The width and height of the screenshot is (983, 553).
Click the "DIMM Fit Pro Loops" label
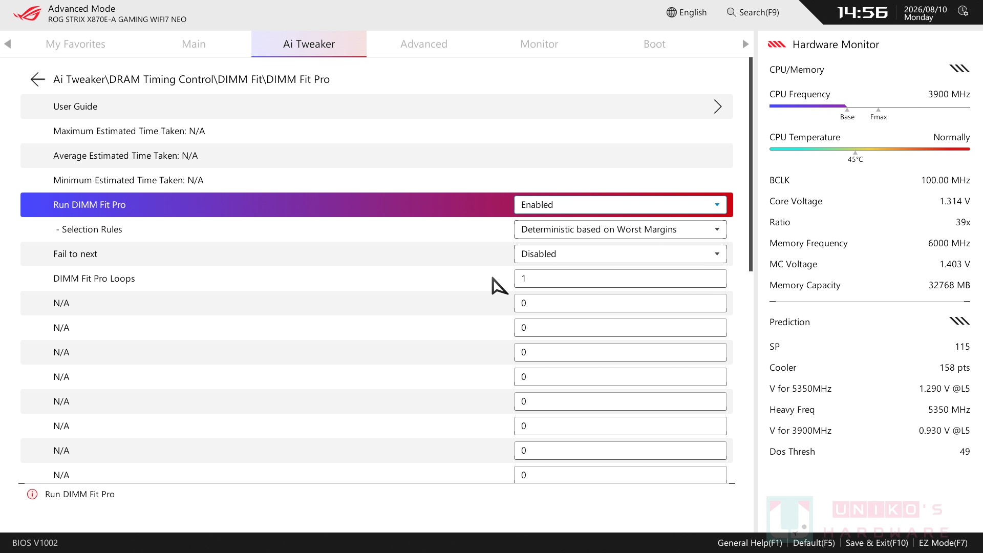click(94, 279)
